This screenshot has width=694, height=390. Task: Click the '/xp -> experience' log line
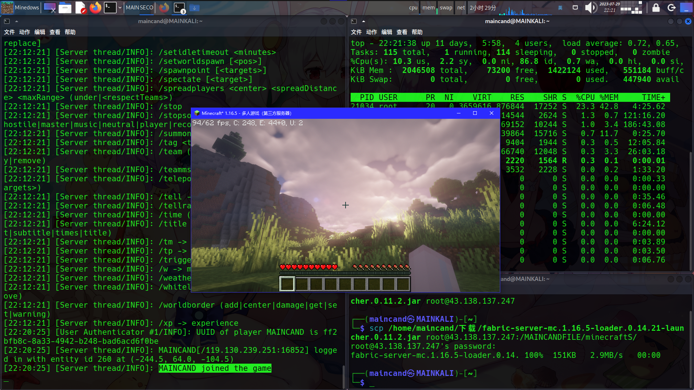[121, 323]
